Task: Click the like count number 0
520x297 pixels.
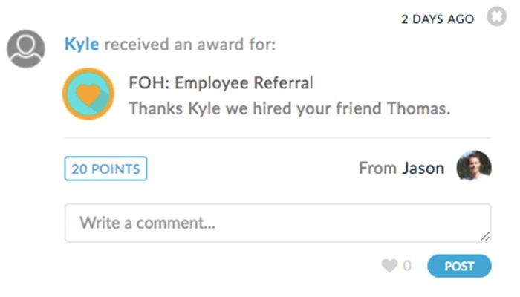Action: (x=407, y=266)
